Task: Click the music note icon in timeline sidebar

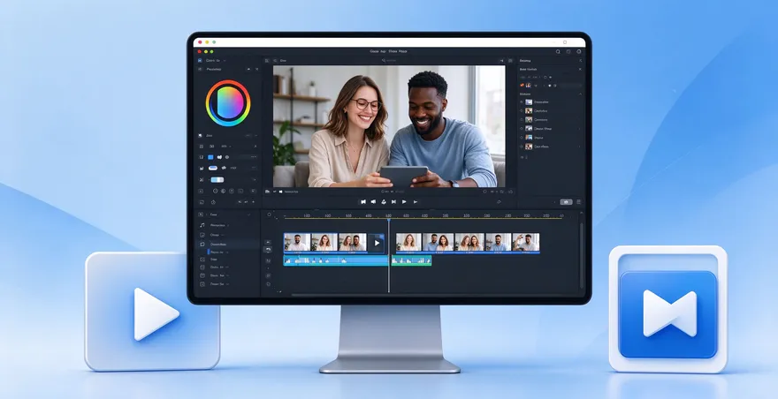Action: 202,225
